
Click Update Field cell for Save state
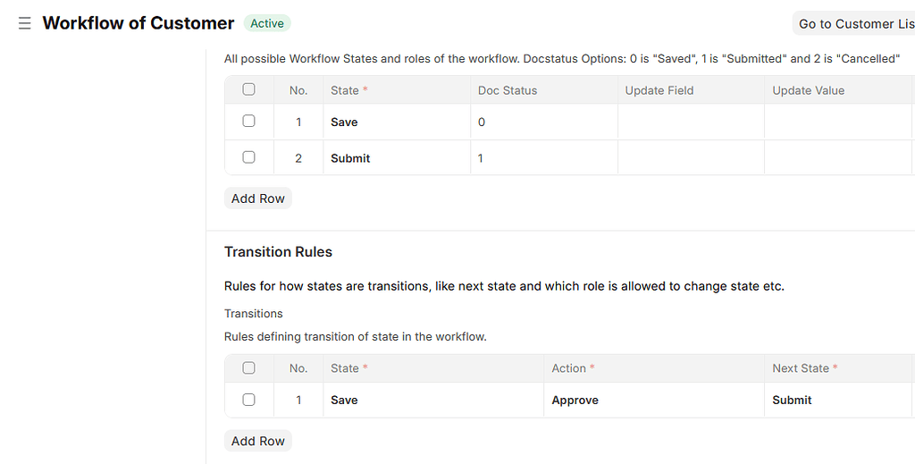pos(691,122)
